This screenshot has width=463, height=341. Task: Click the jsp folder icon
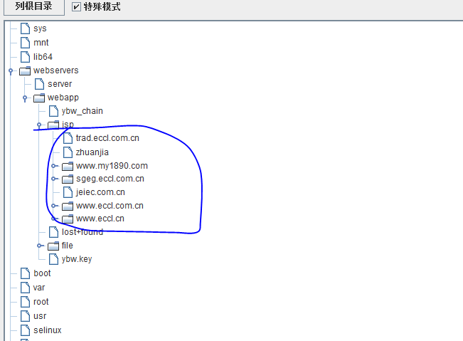click(53, 125)
